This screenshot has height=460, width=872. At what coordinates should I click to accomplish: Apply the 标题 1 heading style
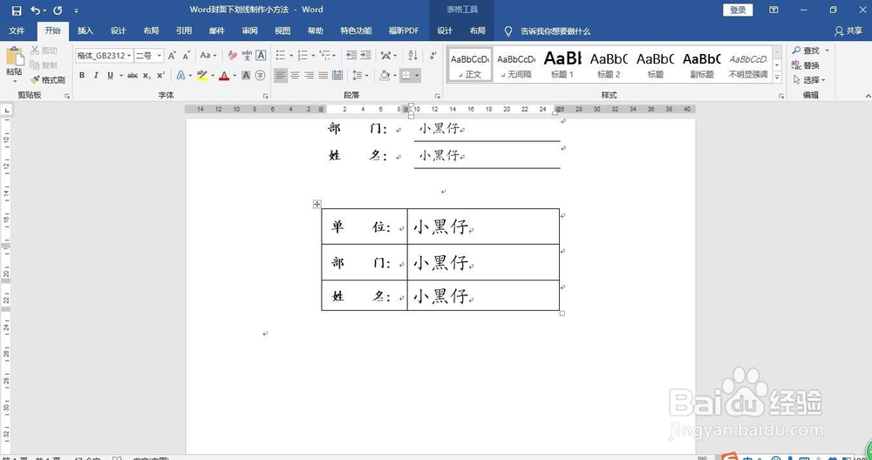(562, 64)
